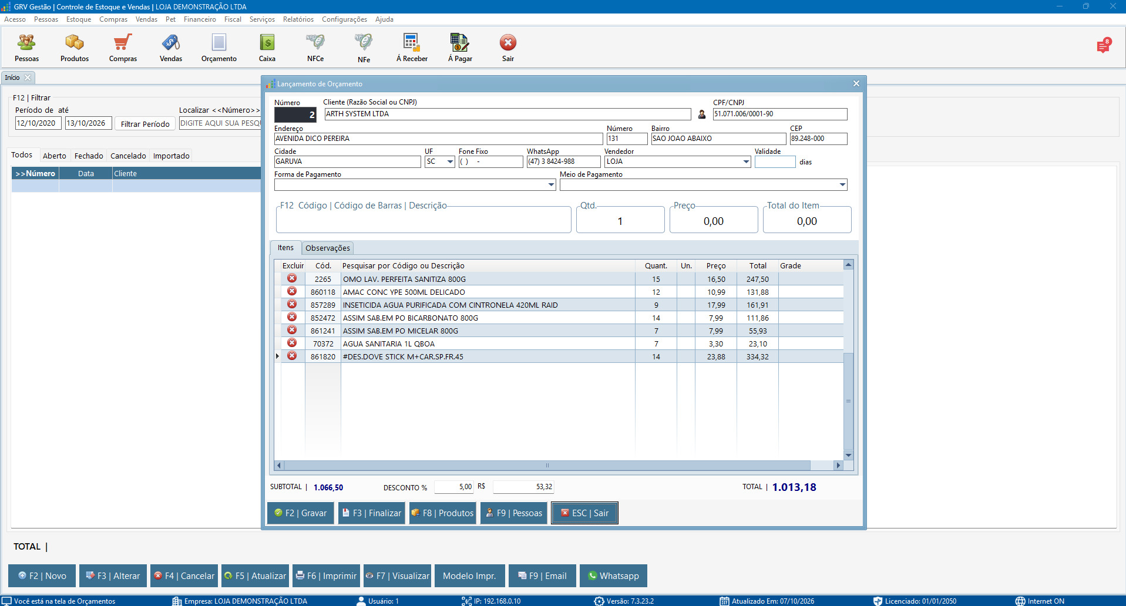Viewport: 1126px width, 606px height.
Task: Delete item OMO LAV. PERFEITA row
Action: [x=292, y=278]
